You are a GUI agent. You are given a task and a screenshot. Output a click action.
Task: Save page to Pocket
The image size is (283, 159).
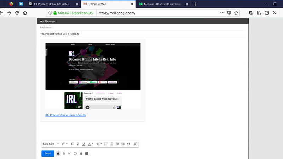click(229, 13)
